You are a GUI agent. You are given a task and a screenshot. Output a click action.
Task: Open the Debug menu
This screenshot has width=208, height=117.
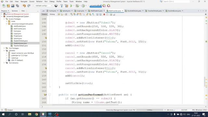[x=52, y=1]
